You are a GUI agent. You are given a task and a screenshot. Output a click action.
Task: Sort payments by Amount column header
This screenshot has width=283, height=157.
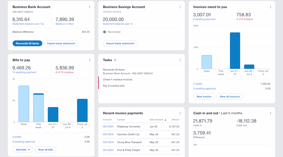(175, 120)
